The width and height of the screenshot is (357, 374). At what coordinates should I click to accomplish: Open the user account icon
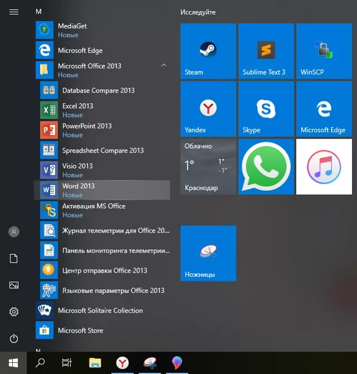(x=14, y=232)
